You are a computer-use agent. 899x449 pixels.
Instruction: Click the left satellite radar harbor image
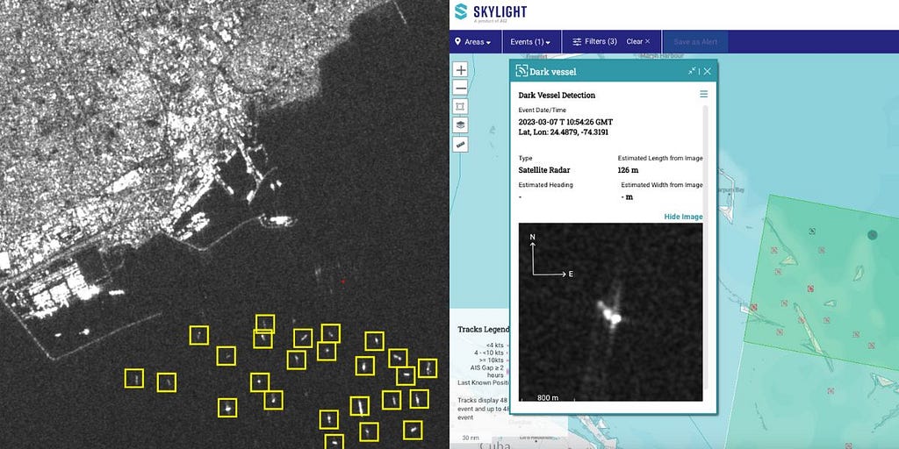[224, 224]
